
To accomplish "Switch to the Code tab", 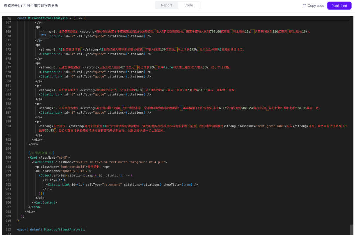I will 188,5.
